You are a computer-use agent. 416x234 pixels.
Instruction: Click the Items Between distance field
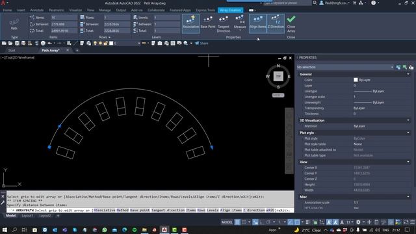click(64, 24)
